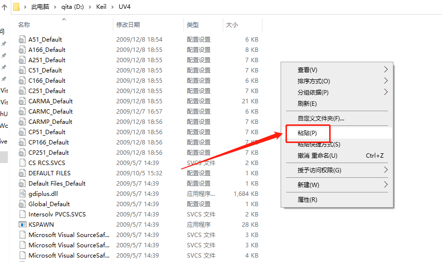Navigate to qita (D:) in the breadcrumb
The image size is (442, 262).
tap(73, 7)
